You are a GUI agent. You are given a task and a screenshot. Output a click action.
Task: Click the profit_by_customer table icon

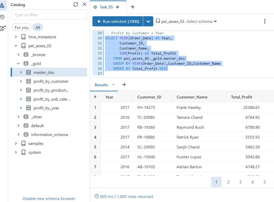(x=29, y=81)
